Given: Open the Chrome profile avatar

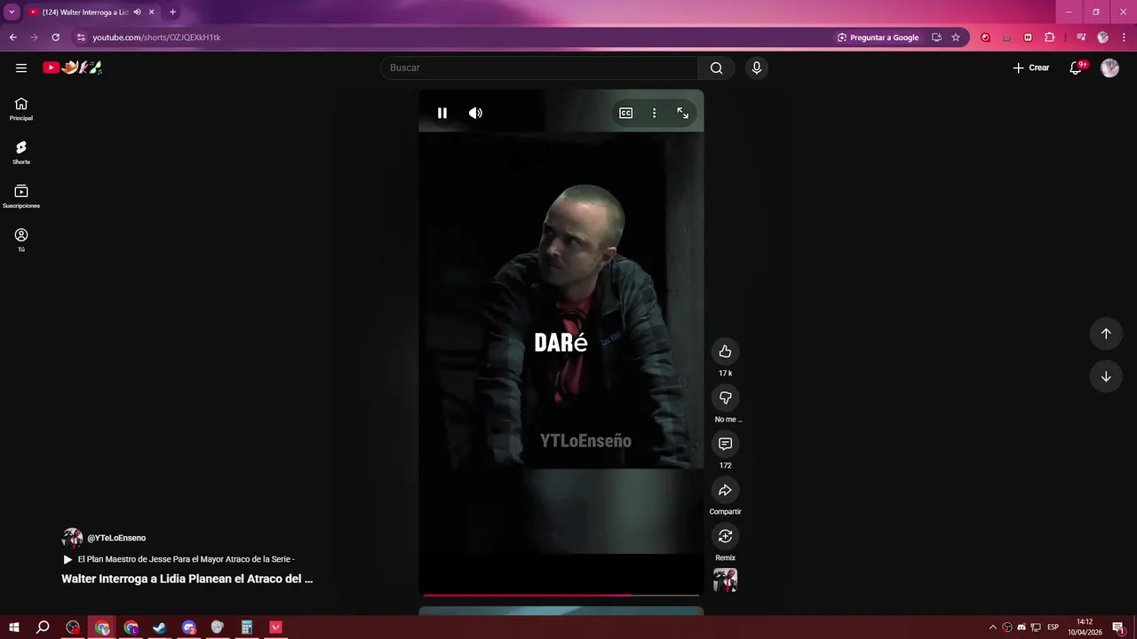Looking at the screenshot, I should [x=1103, y=37].
